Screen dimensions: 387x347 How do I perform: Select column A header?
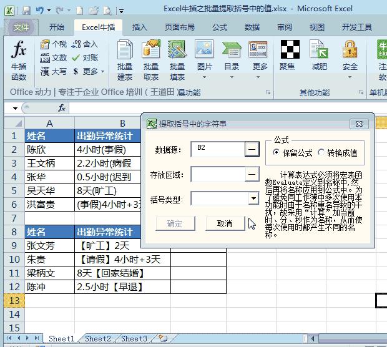coord(49,123)
